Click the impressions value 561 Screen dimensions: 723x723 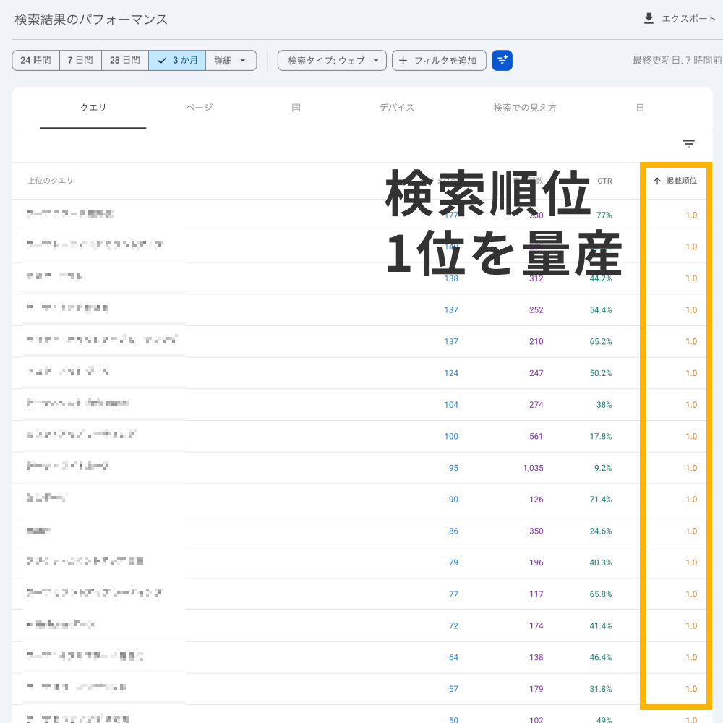click(x=536, y=436)
